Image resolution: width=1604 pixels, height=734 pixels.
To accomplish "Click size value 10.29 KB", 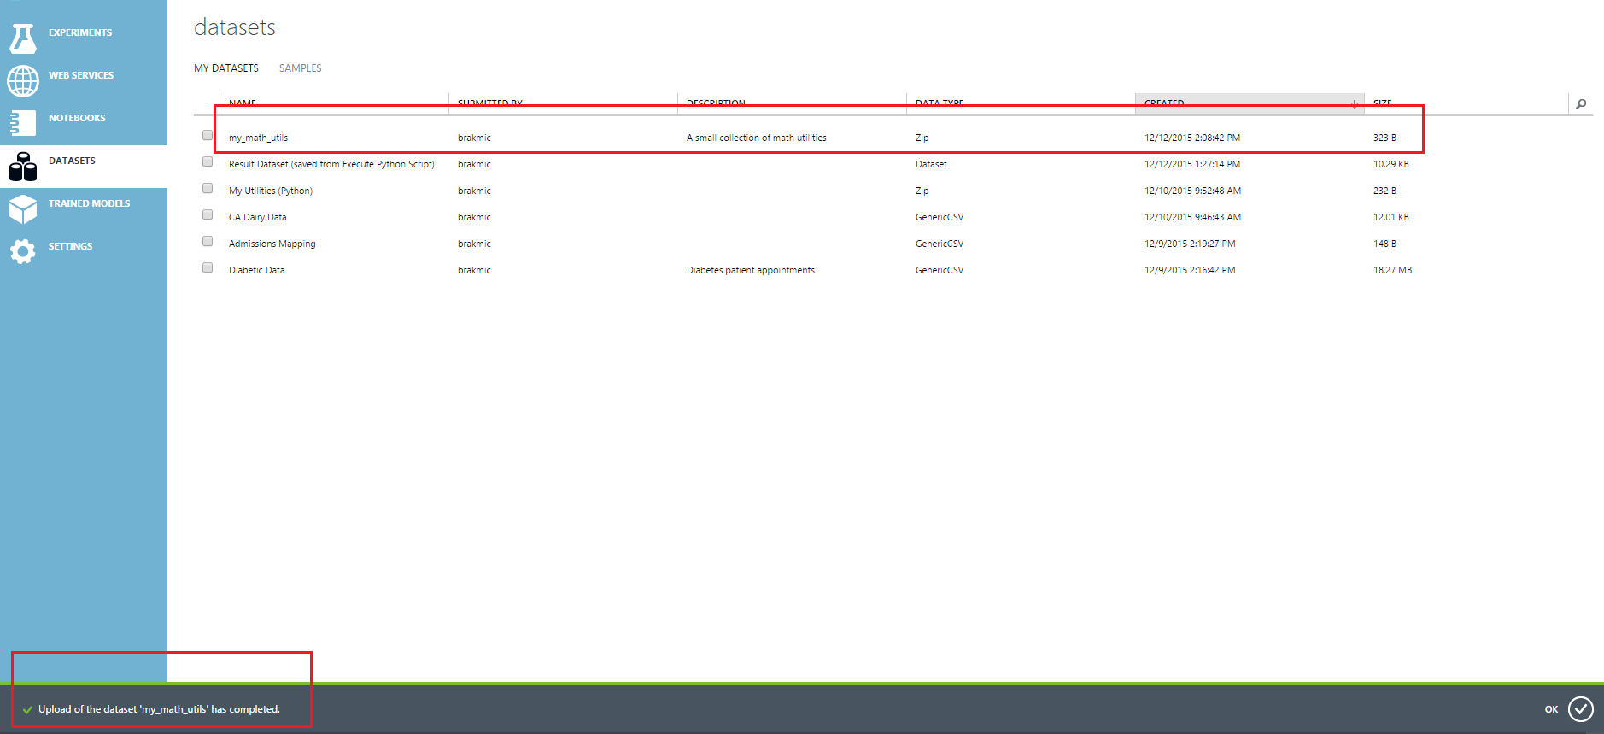I will [1391, 164].
